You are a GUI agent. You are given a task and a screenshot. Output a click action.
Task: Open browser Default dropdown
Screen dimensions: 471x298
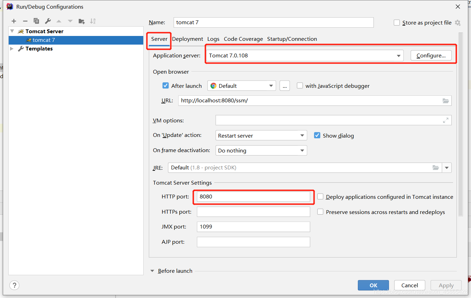242,86
